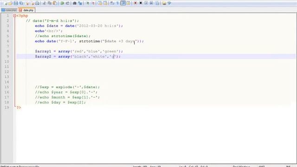Click the 'white' string in array2
The width and height of the screenshot is (297, 167).
(99, 57)
